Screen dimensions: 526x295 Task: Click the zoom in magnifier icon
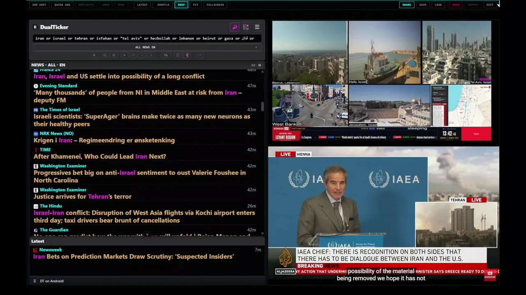pos(114,55)
